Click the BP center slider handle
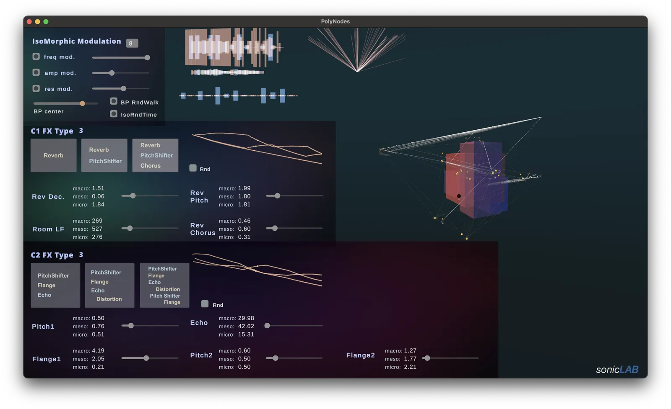This screenshot has height=409, width=671. click(83, 103)
